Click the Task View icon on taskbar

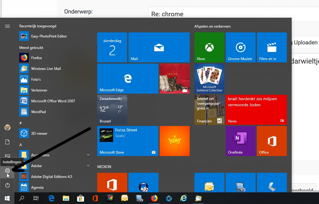pyautogui.click(x=36, y=198)
